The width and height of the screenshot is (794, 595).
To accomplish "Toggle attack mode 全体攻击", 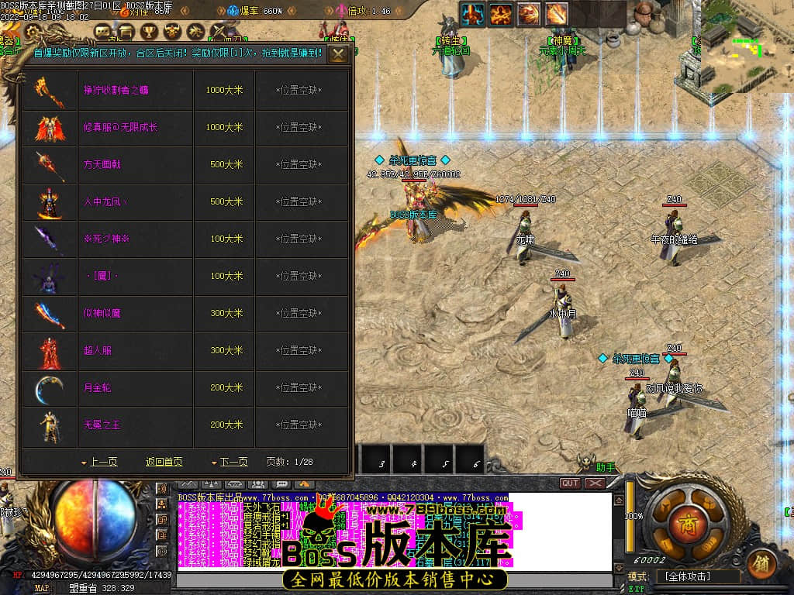I will (697, 576).
